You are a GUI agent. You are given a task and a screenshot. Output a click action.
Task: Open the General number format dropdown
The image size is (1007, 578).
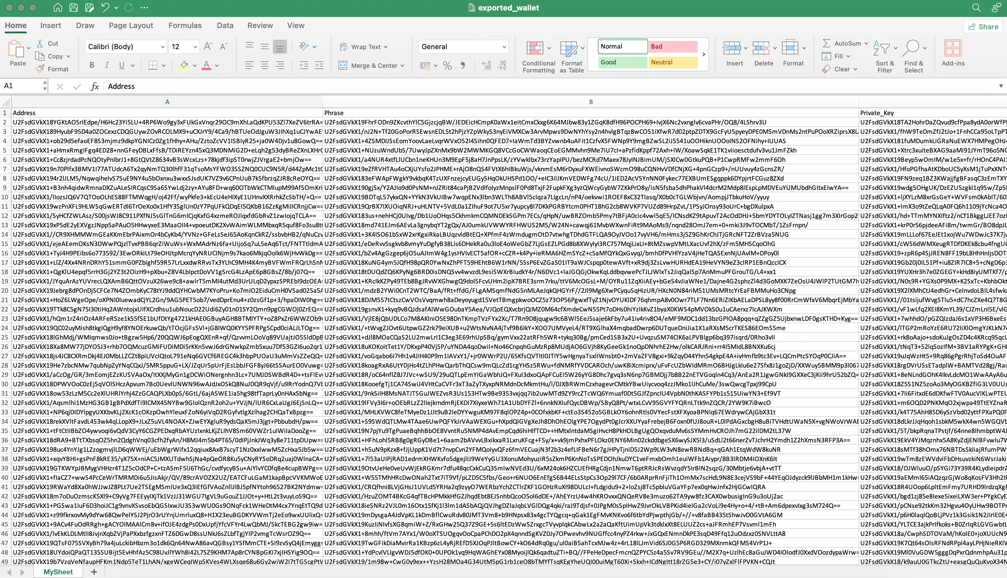[502, 46]
